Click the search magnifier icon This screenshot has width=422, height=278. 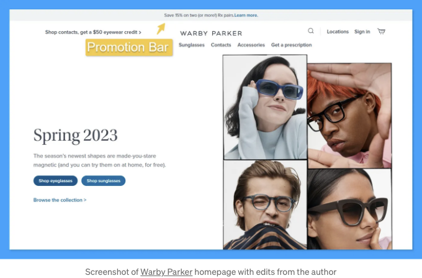[310, 30]
